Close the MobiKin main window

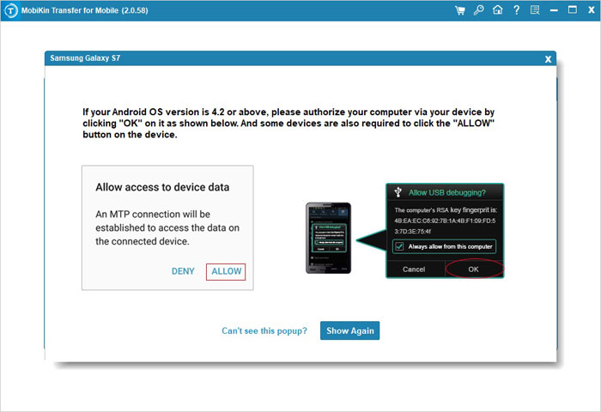[x=592, y=10]
